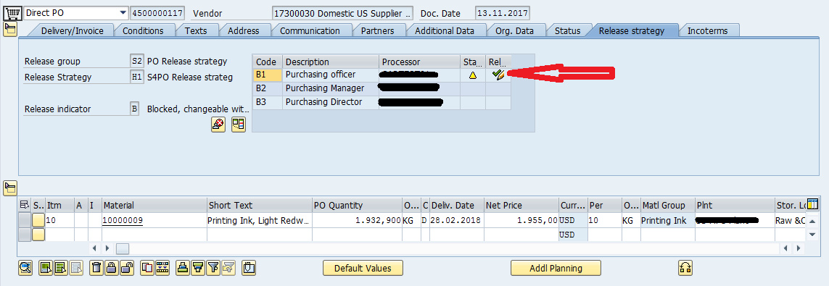Click the cancel release icon under Release indicator
Viewport: 829px width, 286px height.
(x=218, y=125)
